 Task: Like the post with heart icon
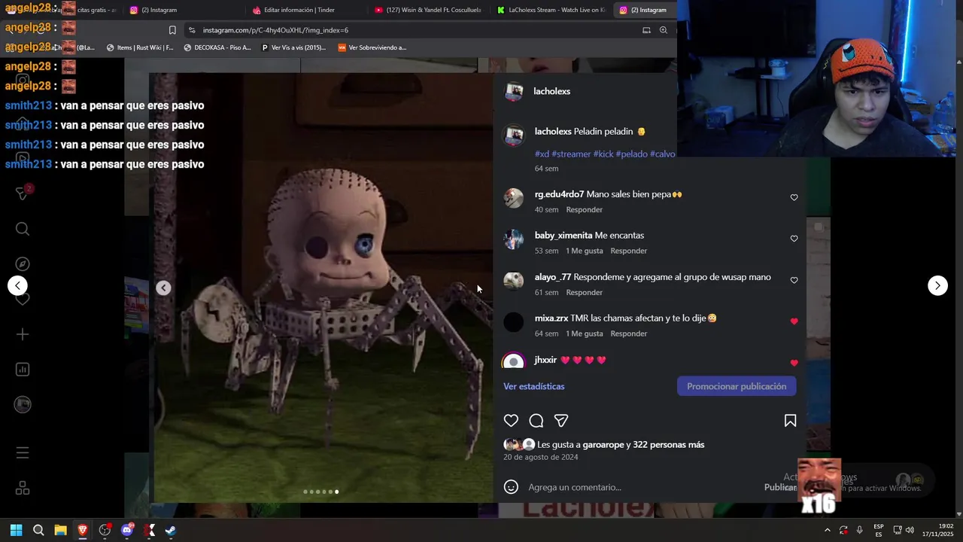511,421
